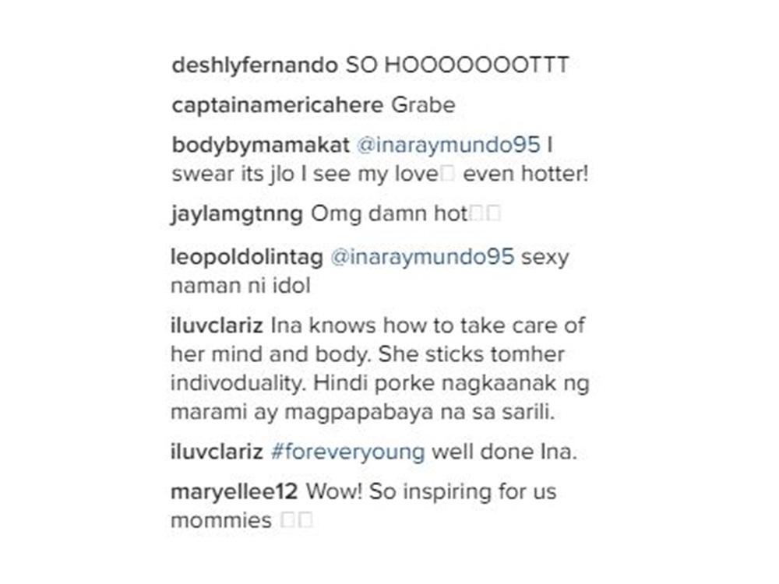Click the captainamericahere username
779x584 pixels.
point(277,105)
